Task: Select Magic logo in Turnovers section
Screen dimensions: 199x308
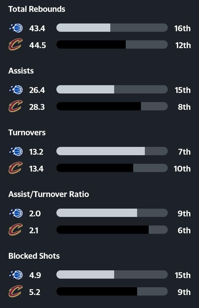Action: point(16,151)
